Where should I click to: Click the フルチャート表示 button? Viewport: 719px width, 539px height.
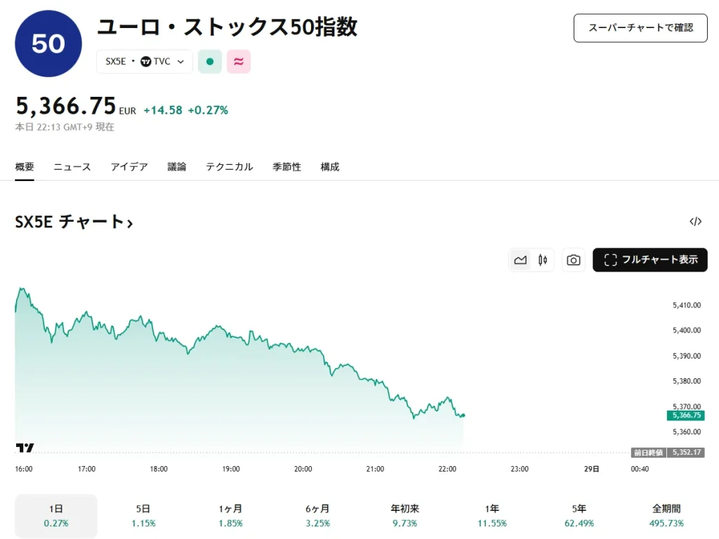point(649,260)
